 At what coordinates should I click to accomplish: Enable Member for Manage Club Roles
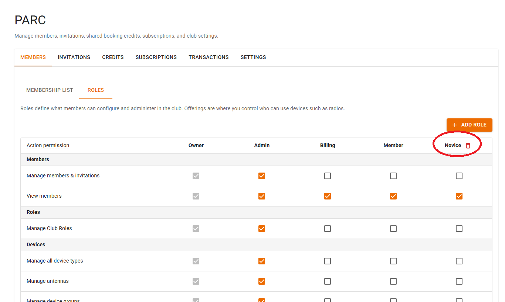393,229
